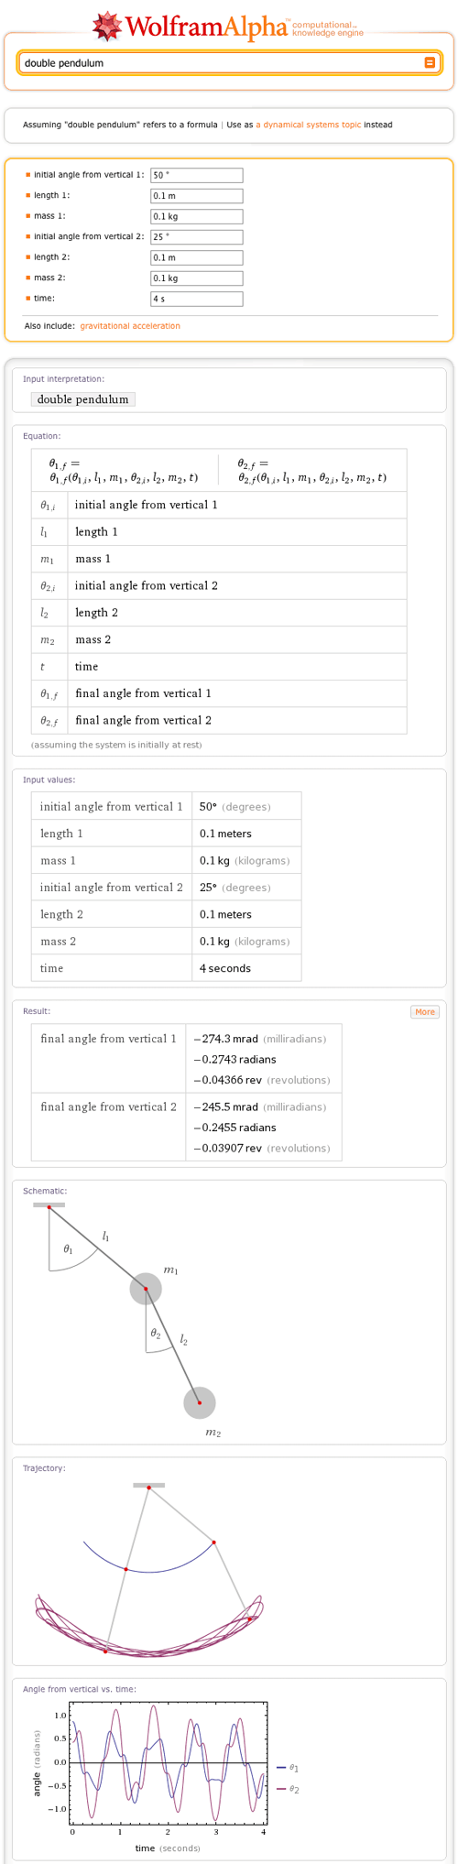Click the Input values pod heading
This screenshot has height=1864, width=458.
(x=49, y=779)
